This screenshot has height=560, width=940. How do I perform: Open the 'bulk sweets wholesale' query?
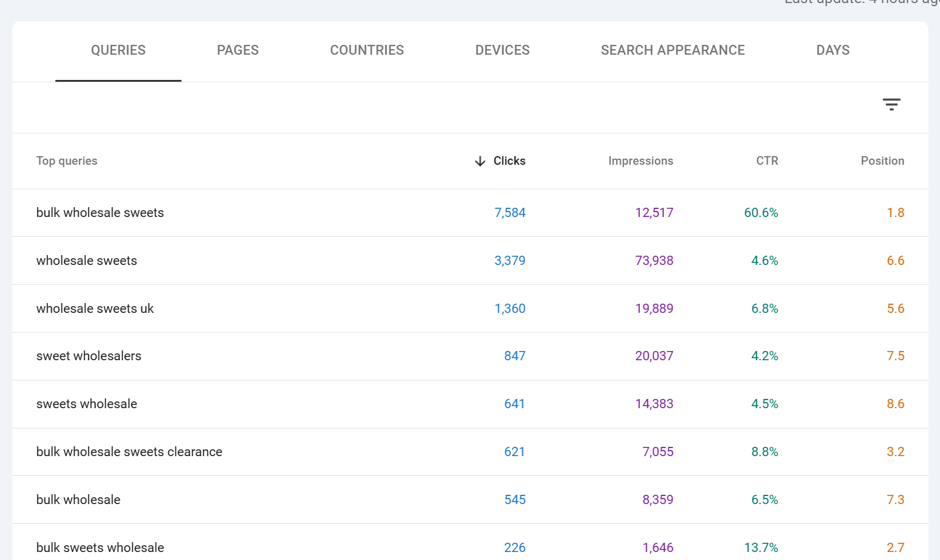coord(100,547)
